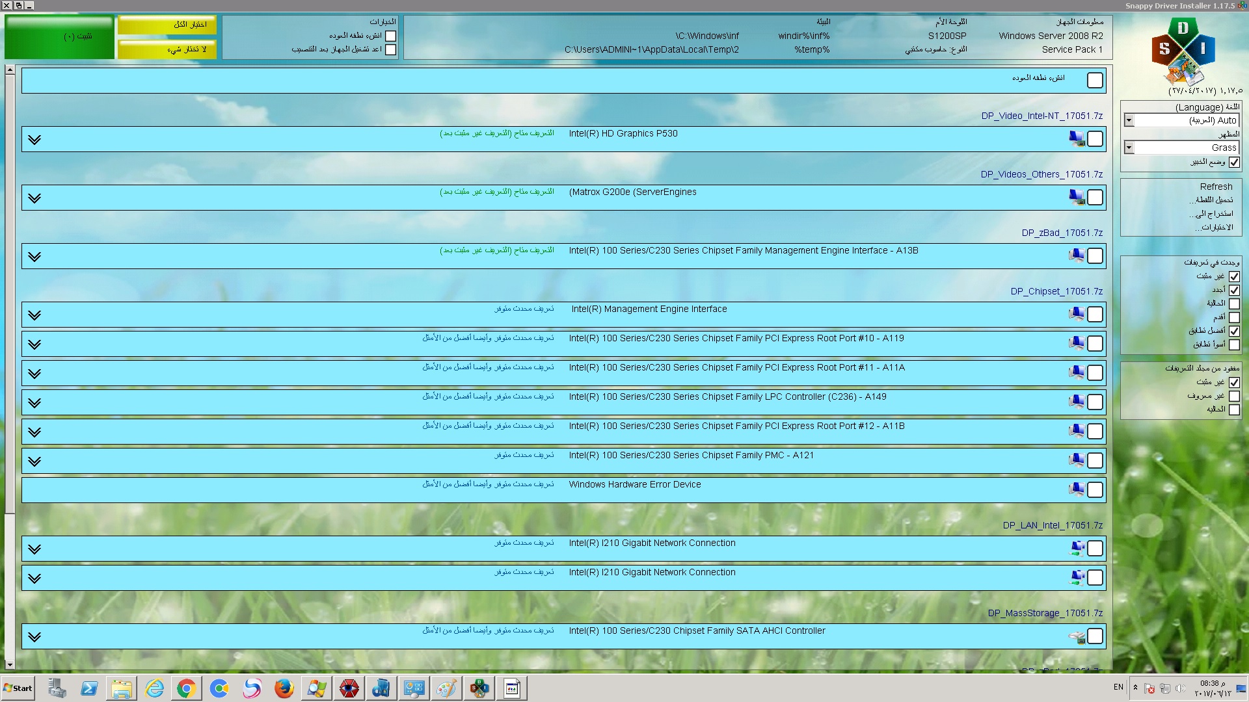The width and height of the screenshot is (1249, 702).
Task: Open Google Chrome from the taskbar
Action: click(x=186, y=688)
